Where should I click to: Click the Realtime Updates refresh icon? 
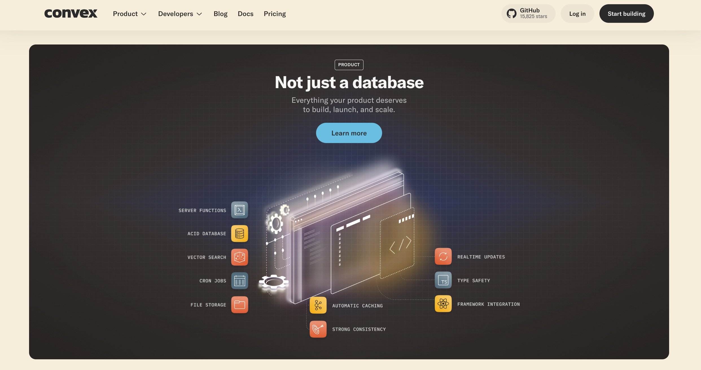(443, 256)
